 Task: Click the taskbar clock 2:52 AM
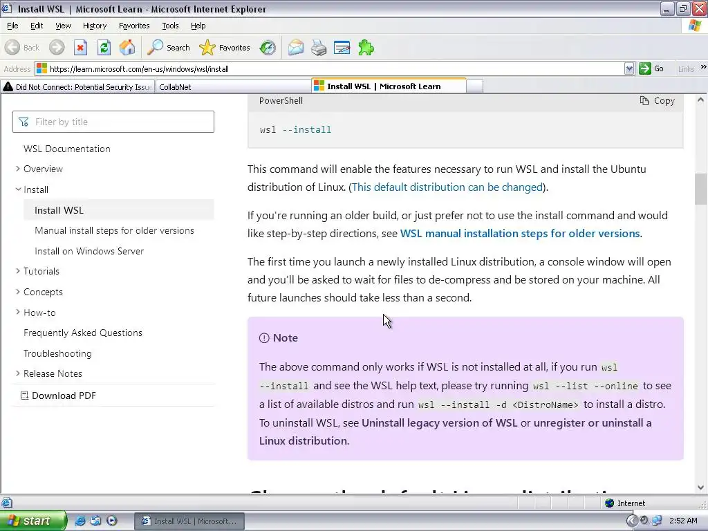683,521
